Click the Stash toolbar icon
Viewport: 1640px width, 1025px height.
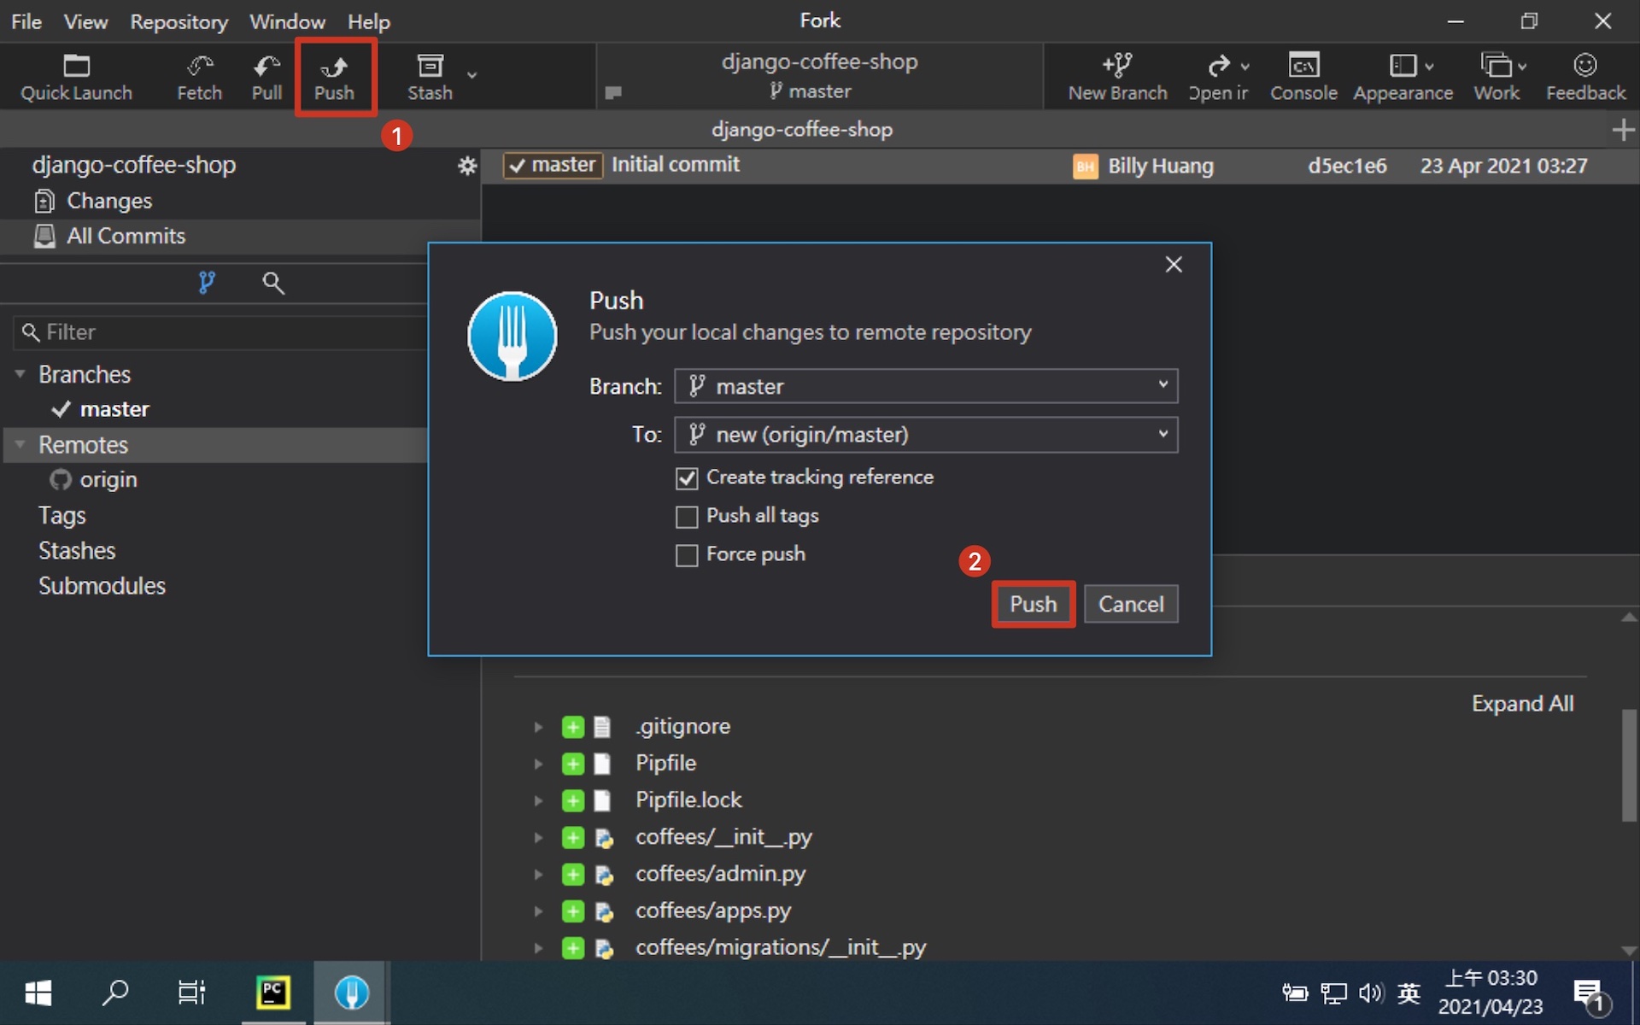(430, 77)
